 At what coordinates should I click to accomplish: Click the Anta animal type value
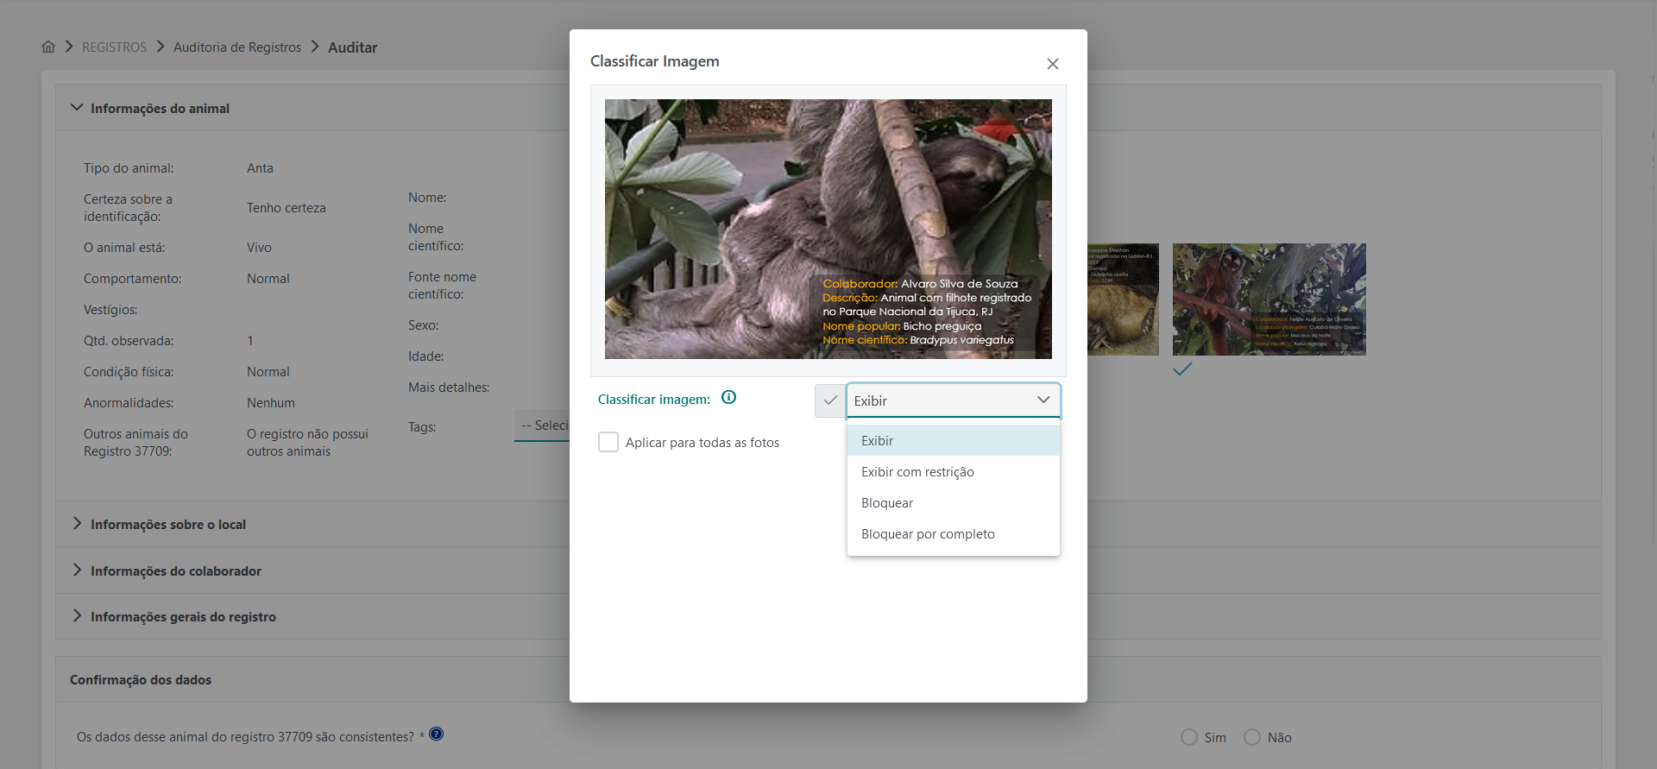click(260, 168)
